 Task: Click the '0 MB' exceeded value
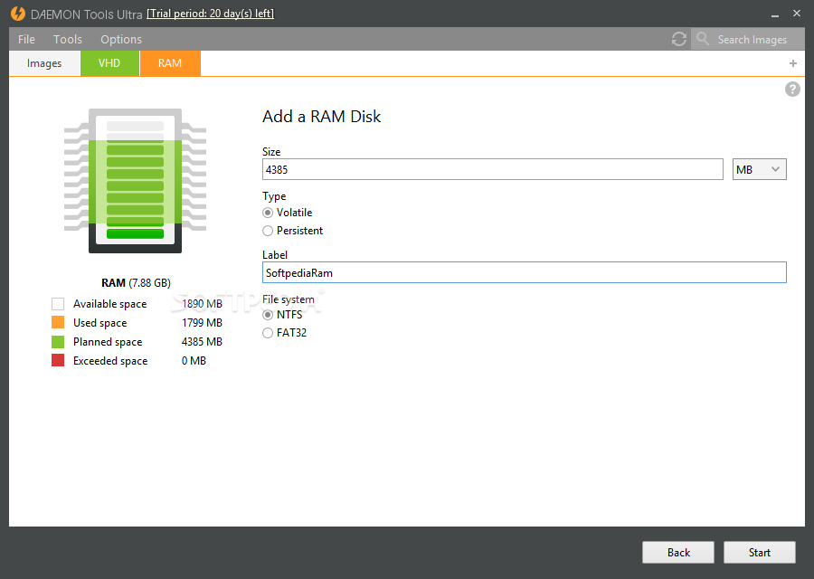(194, 360)
